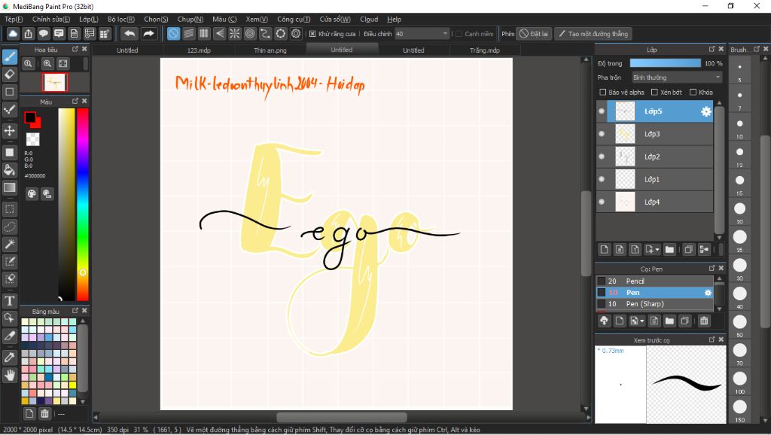Screen dimensions: 771x435
Task: Toggle Khử răng cưa anti-aliasing checkbox
Action: 312,34
